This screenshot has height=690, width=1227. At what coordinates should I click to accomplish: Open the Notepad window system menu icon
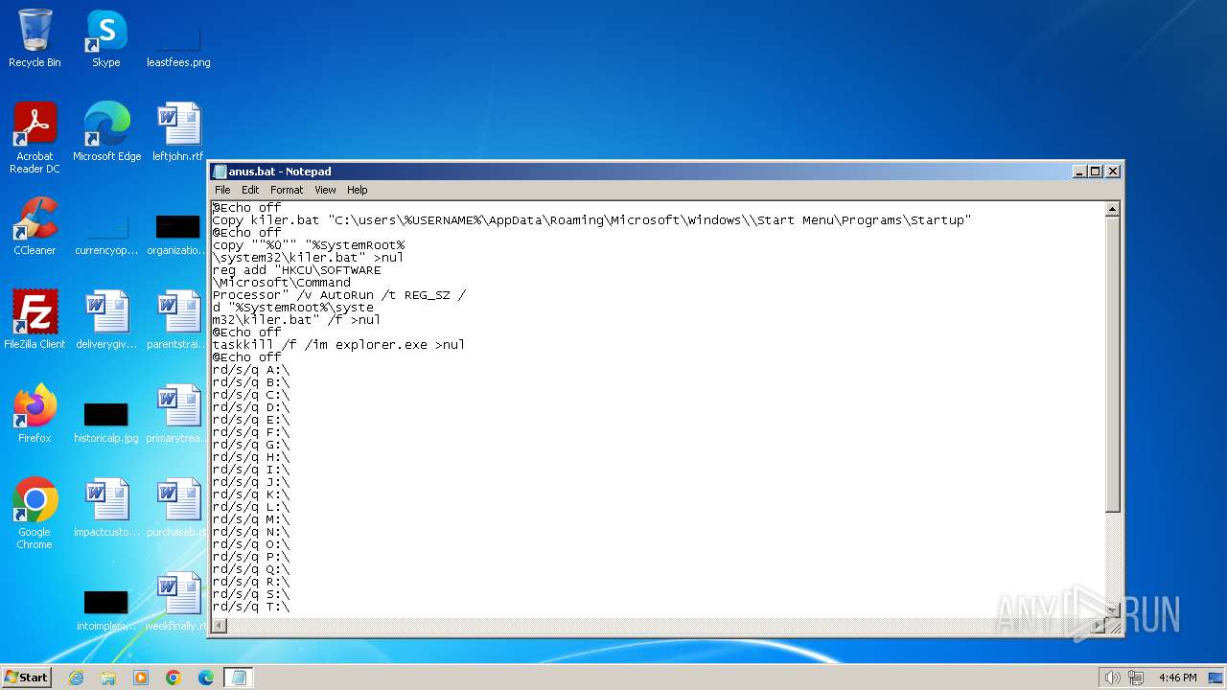pyautogui.click(x=220, y=172)
